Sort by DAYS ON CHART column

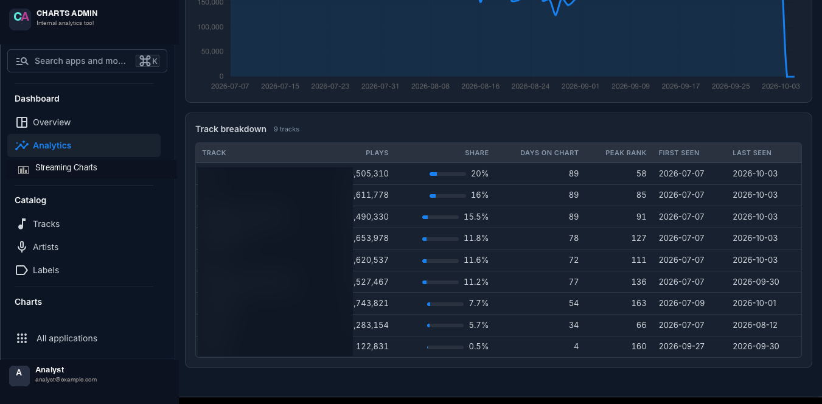click(x=549, y=153)
